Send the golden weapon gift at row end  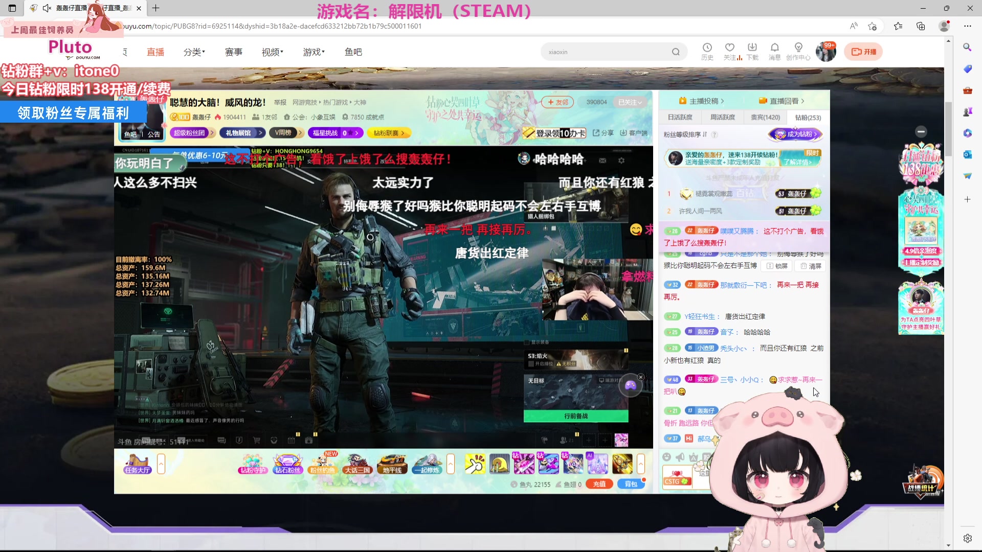click(622, 464)
